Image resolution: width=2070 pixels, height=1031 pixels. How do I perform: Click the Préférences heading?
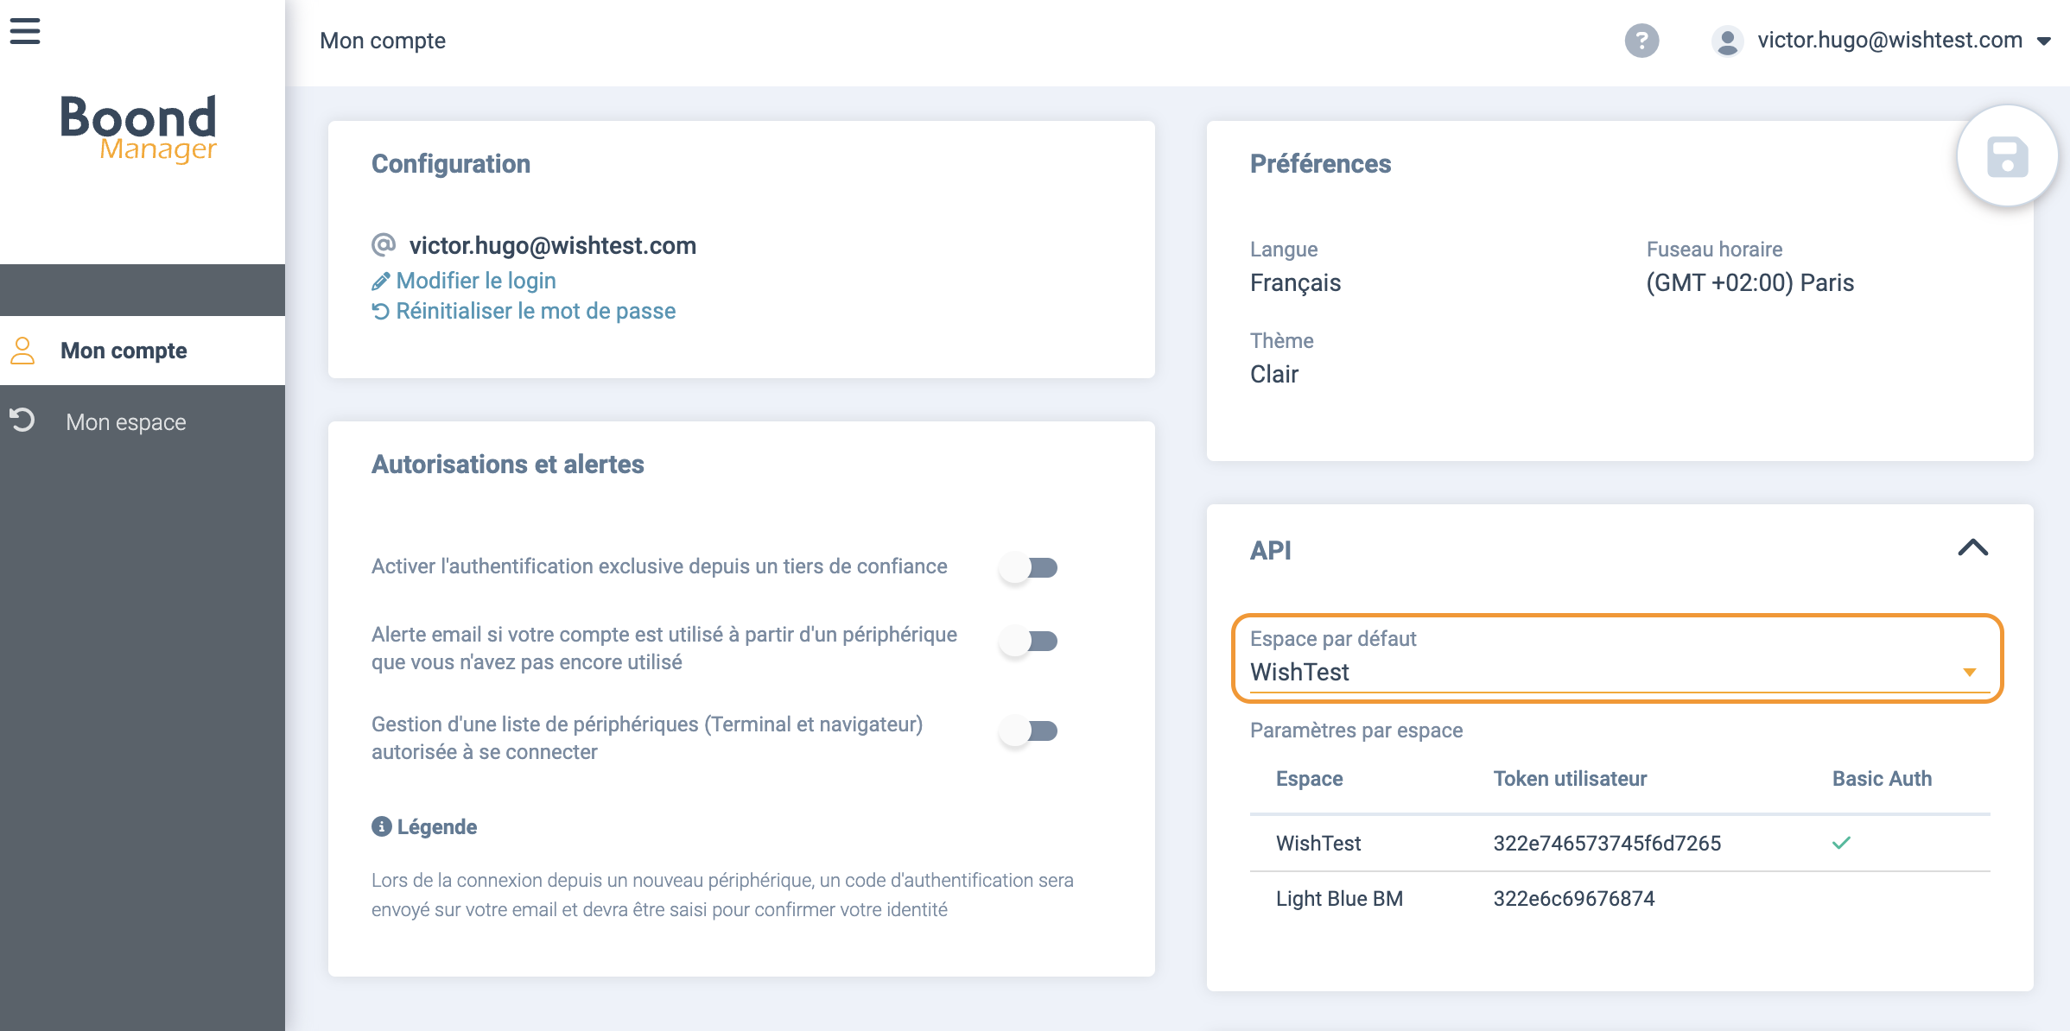[x=1320, y=163]
